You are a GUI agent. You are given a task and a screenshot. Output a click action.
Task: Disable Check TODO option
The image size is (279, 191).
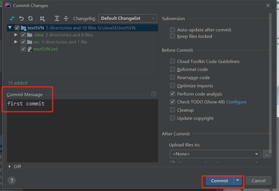pos(172,102)
